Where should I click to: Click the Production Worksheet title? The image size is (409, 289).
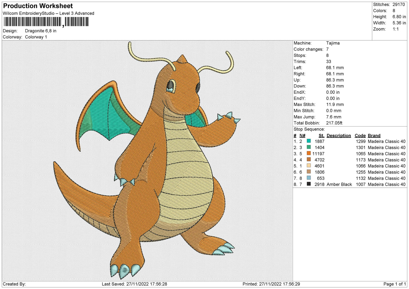click(38, 6)
